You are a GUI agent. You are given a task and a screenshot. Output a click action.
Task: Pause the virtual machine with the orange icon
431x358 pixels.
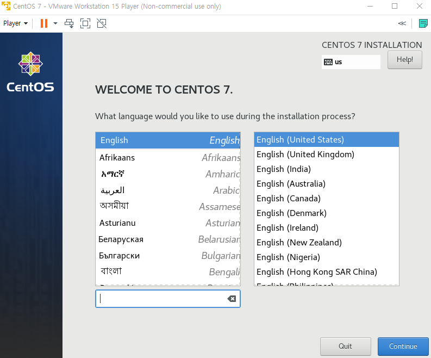[44, 23]
